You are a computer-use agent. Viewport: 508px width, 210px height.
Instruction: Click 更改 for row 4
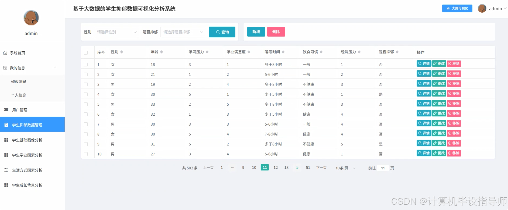[439, 93]
